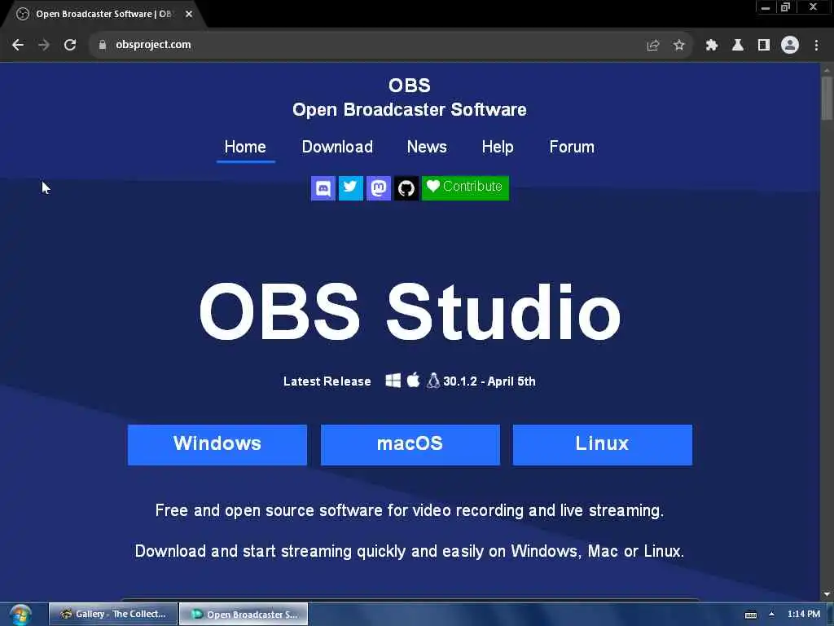Click the OBS Open Broadcaster Software title
The height and width of the screenshot is (626, 834).
pos(410,98)
